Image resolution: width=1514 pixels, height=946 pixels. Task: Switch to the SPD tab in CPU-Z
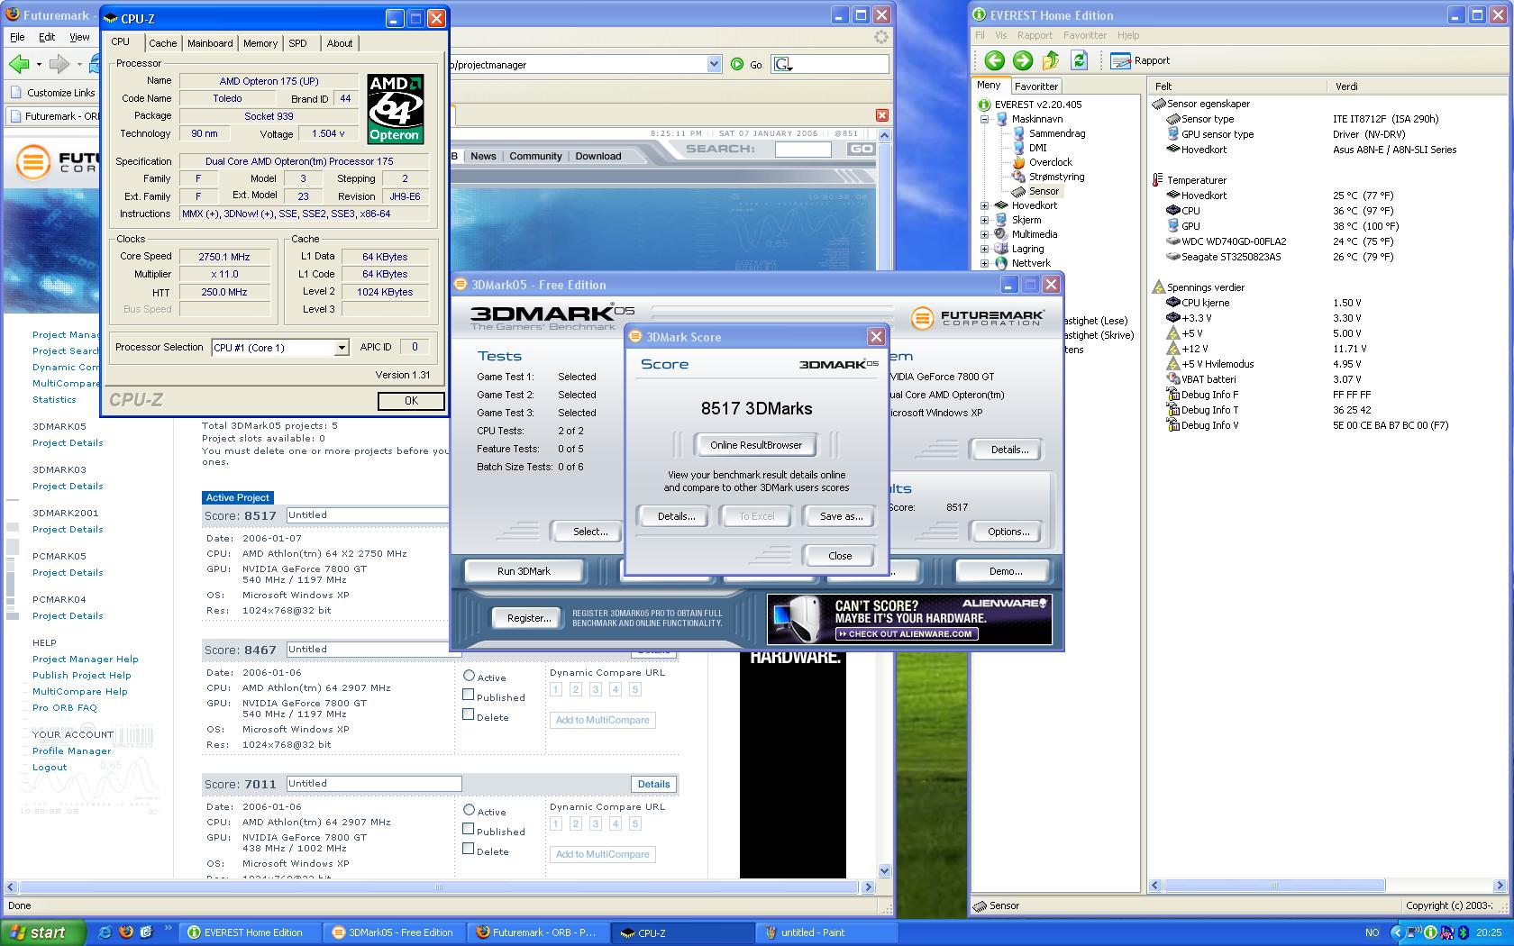(297, 43)
